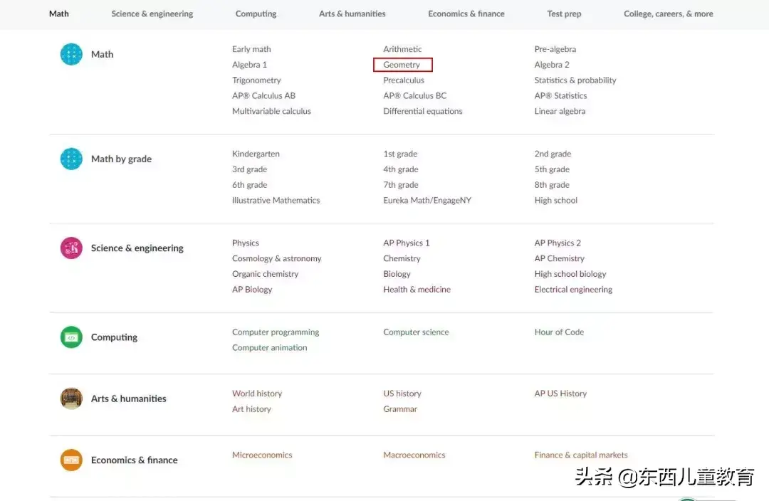Image resolution: width=769 pixels, height=501 pixels.
Task: Open the Math menu tab
Action: coord(58,14)
